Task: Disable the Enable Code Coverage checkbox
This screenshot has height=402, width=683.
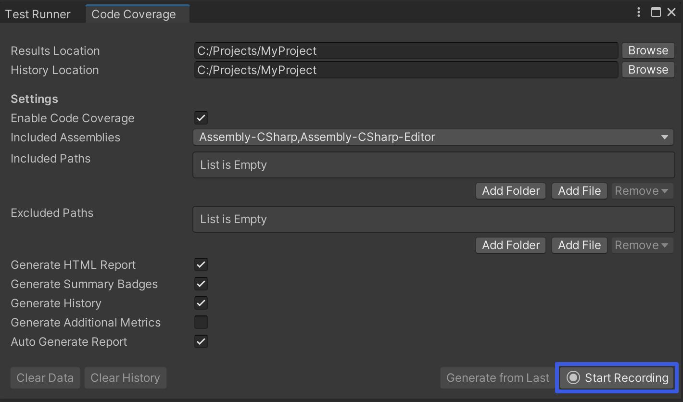Action: pyautogui.click(x=201, y=118)
